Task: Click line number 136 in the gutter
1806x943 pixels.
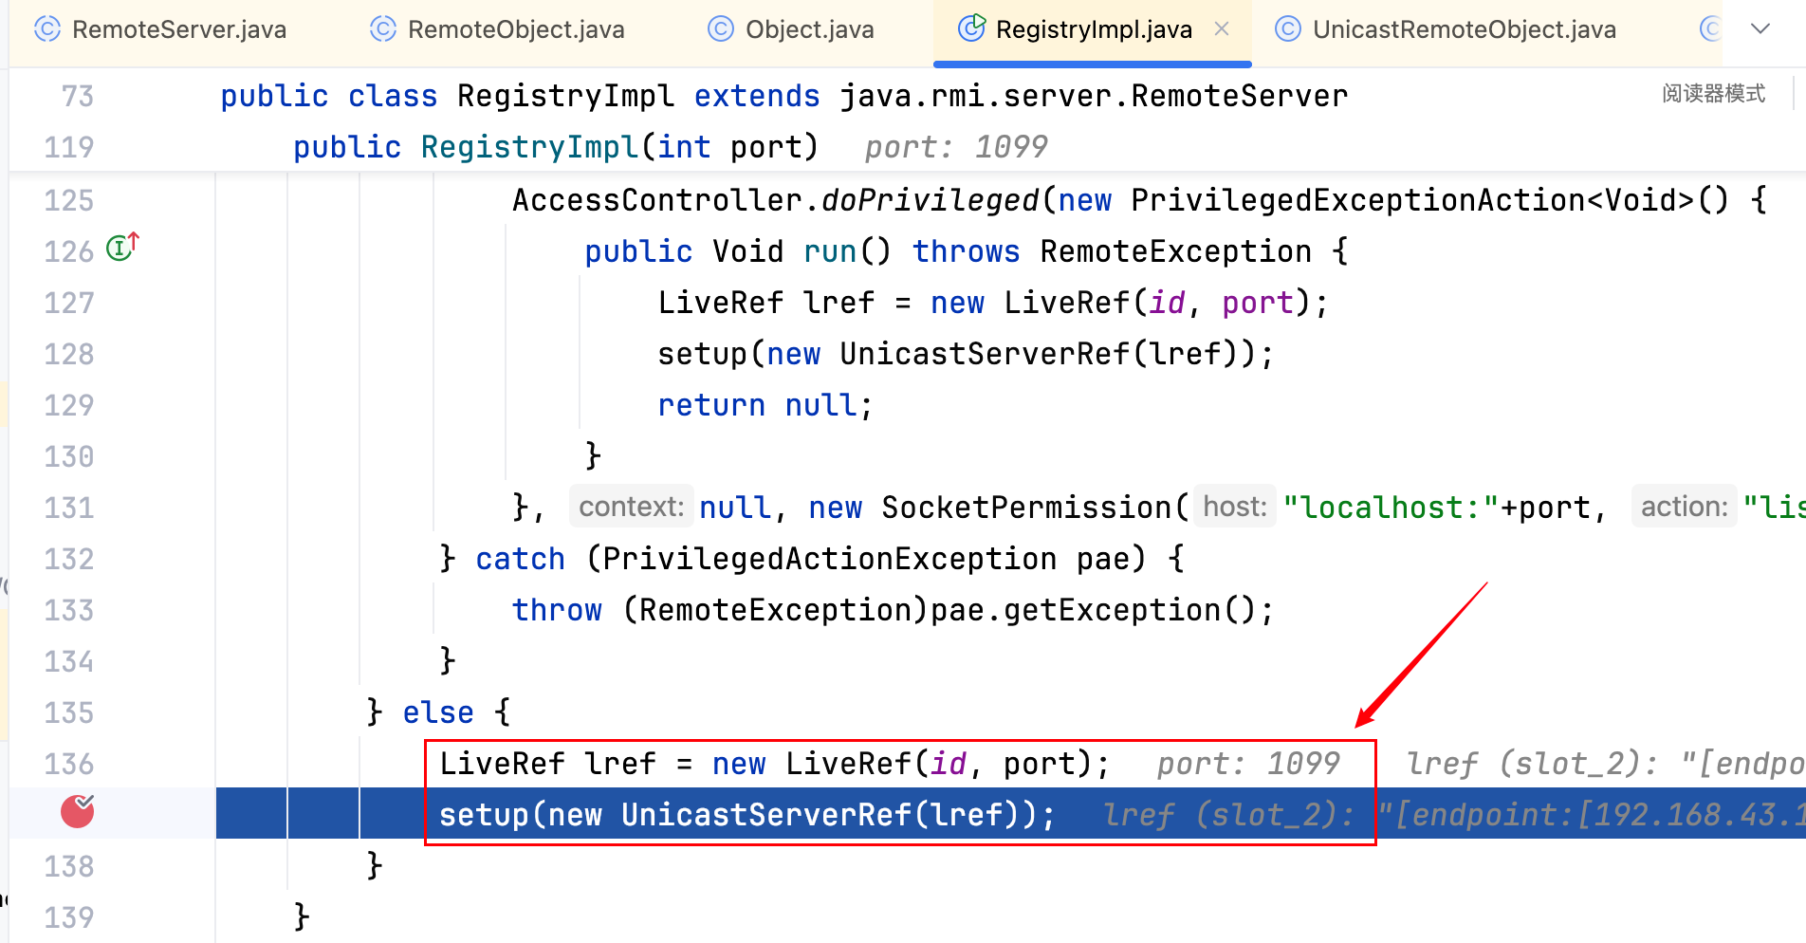Action: [x=69, y=764]
